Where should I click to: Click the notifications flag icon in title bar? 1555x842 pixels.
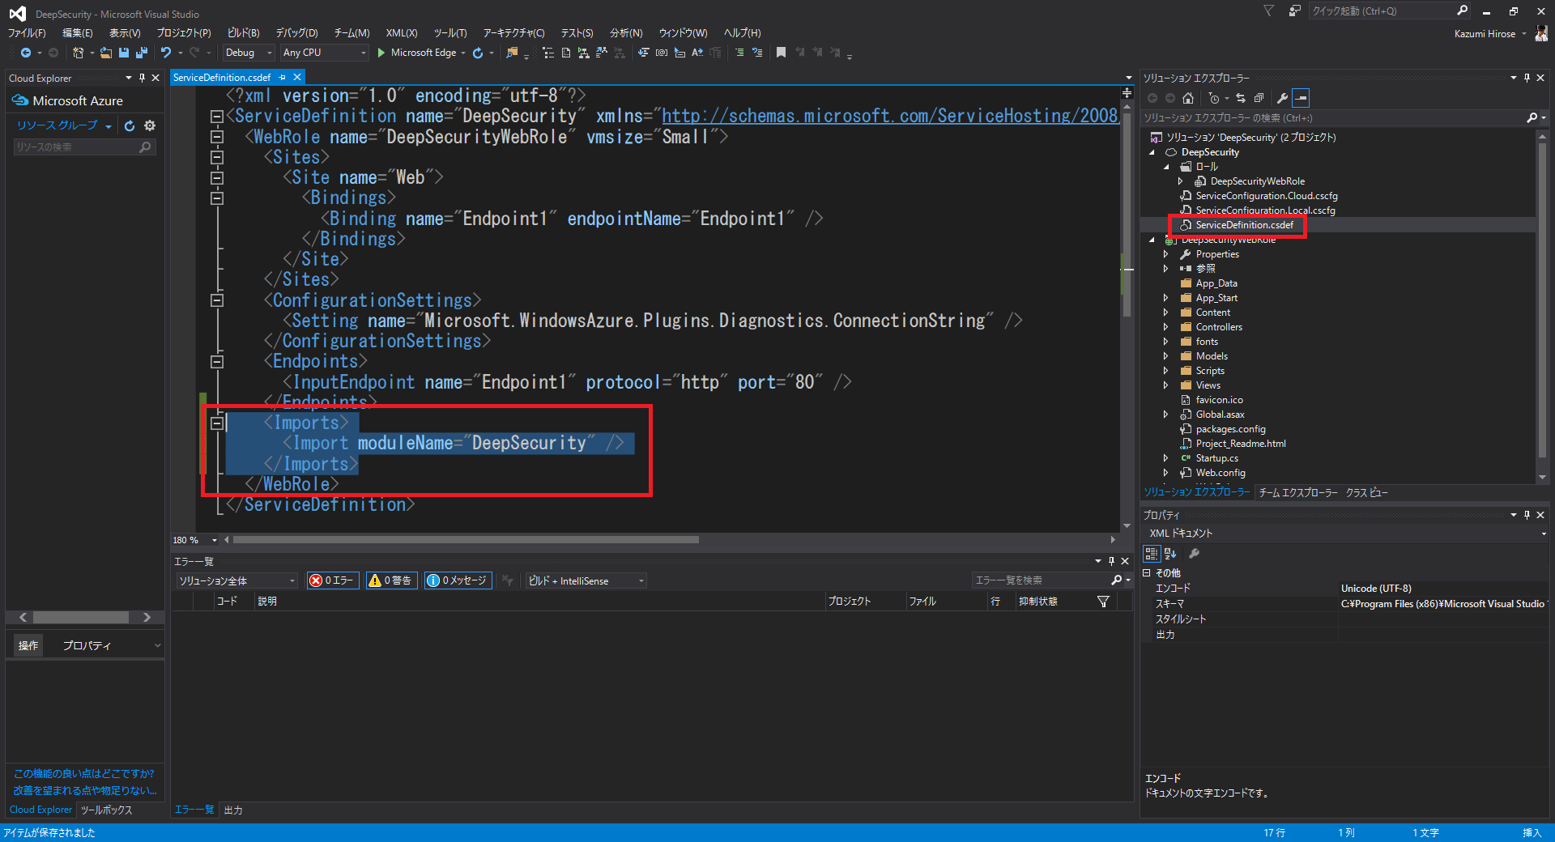[1268, 11]
